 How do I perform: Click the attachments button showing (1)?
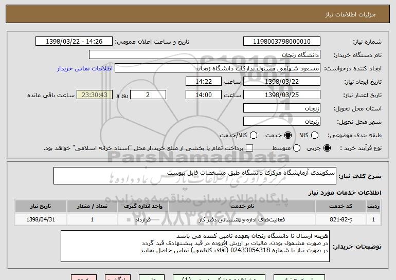click(x=219, y=277)
